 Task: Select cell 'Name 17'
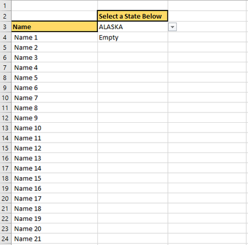(54, 199)
